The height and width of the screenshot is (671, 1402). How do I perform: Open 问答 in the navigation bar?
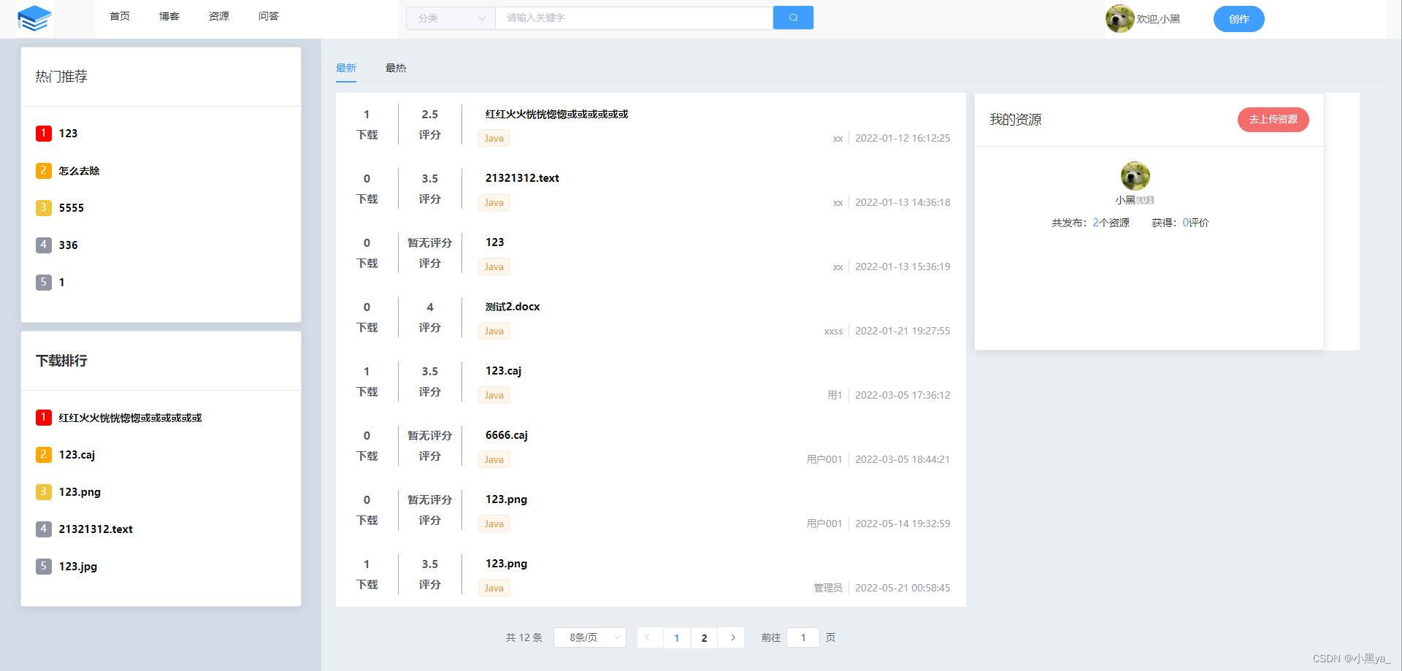click(x=269, y=16)
